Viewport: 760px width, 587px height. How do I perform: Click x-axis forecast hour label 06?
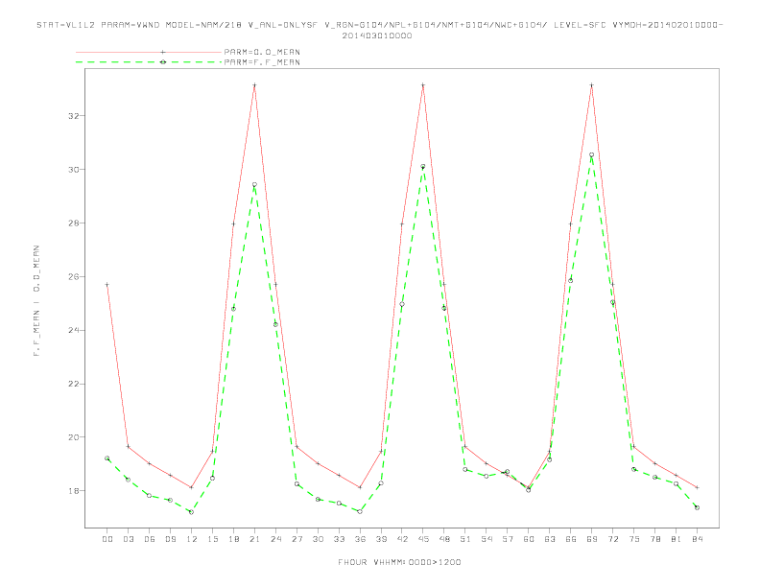pyautogui.click(x=150, y=539)
